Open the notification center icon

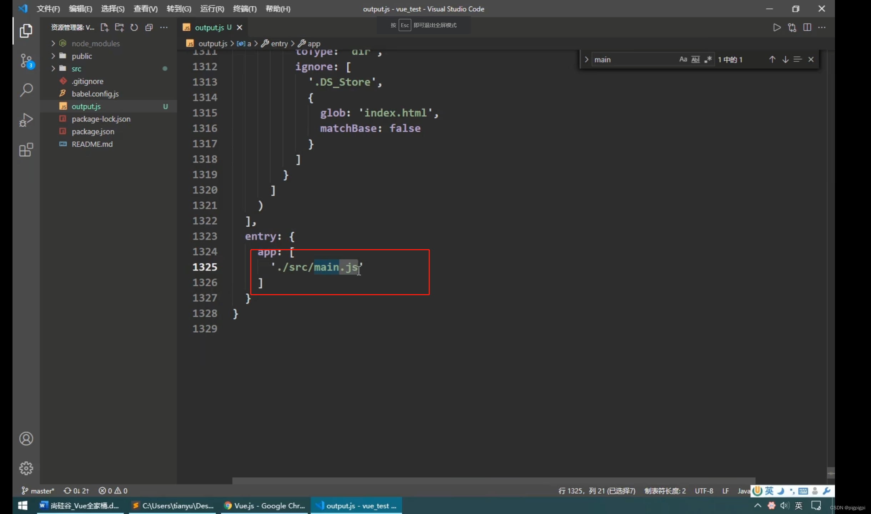(x=816, y=505)
